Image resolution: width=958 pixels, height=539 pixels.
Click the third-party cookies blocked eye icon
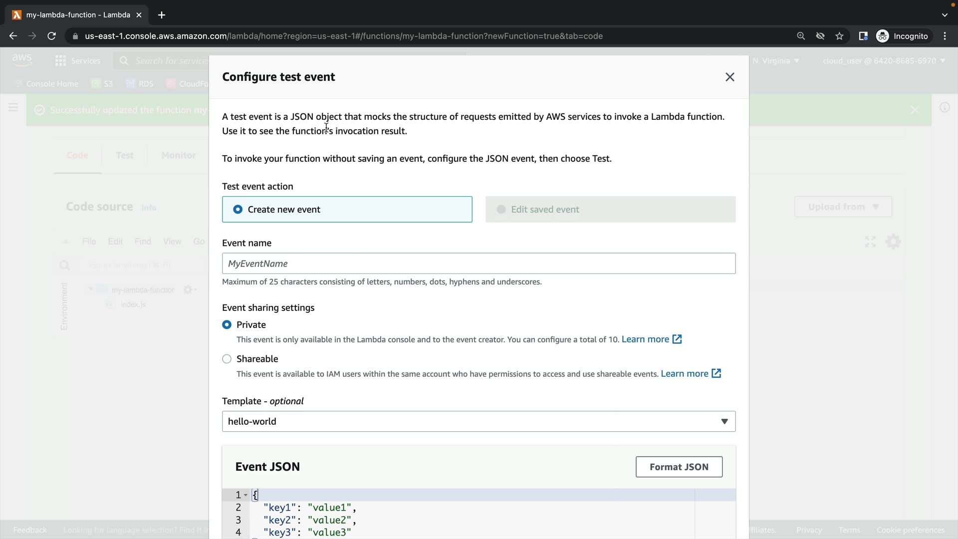[x=820, y=36]
